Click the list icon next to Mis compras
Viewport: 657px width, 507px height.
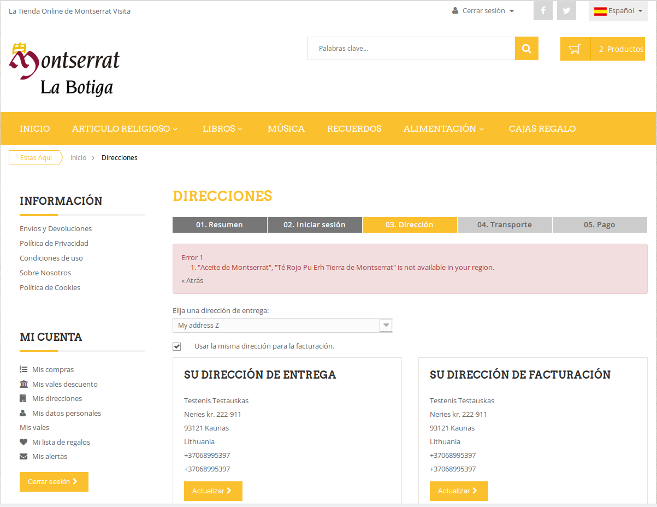point(23,369)
